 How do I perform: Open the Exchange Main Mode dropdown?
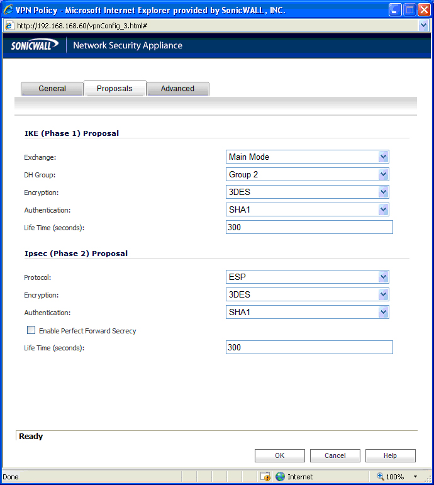307,157
